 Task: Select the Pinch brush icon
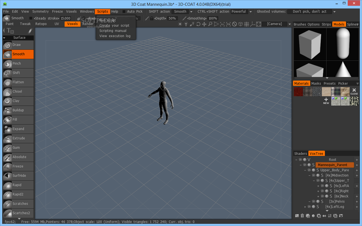(7, 64)
